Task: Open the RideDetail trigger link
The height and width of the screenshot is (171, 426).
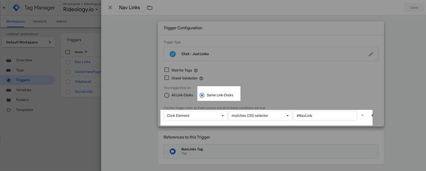Action: click(83, 82)
